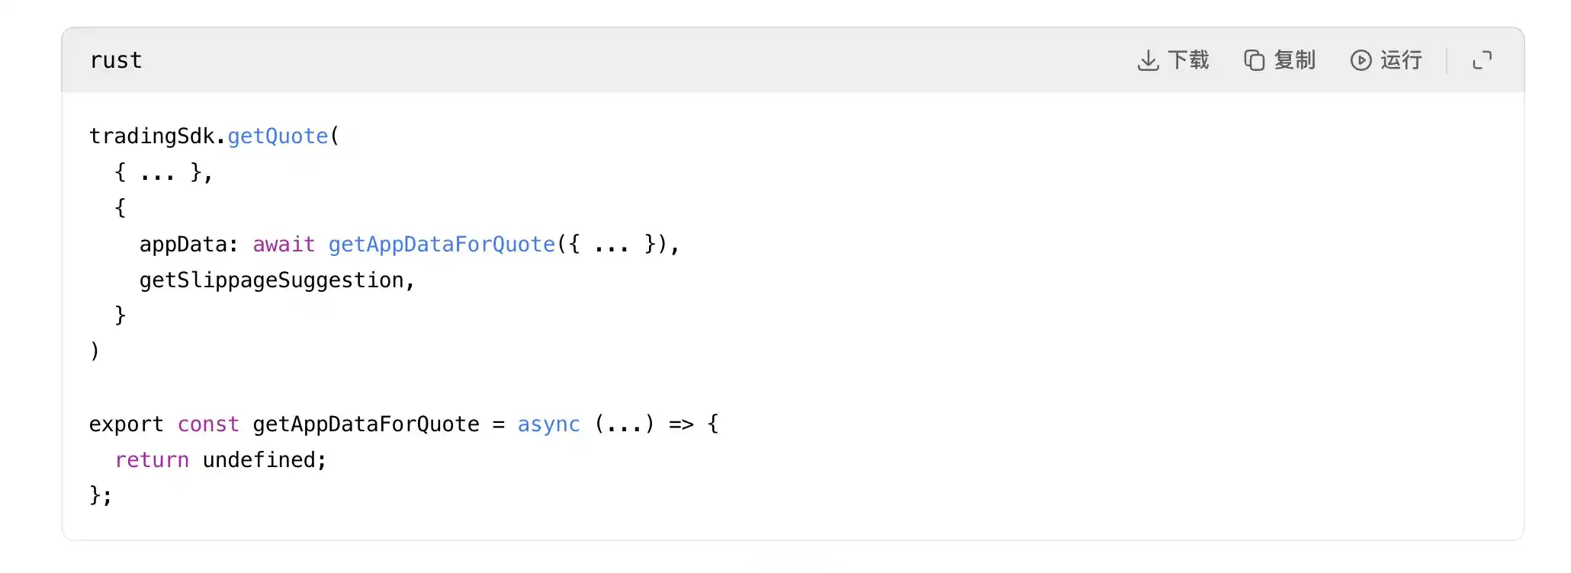Click the purple const keyword
Screen dimensions: 1571x573
point(208,424)
